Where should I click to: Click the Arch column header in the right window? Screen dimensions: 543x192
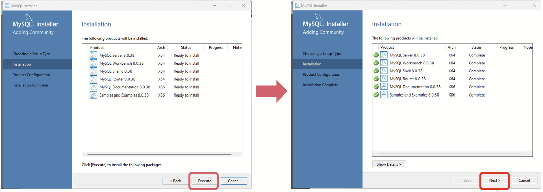(452, 47)
